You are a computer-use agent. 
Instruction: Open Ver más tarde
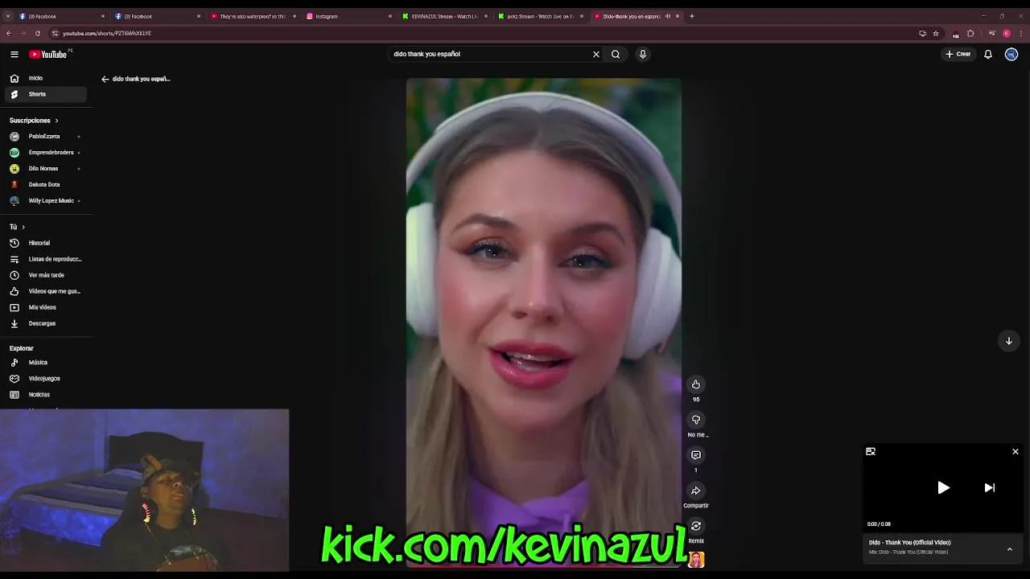coord(46,275)
